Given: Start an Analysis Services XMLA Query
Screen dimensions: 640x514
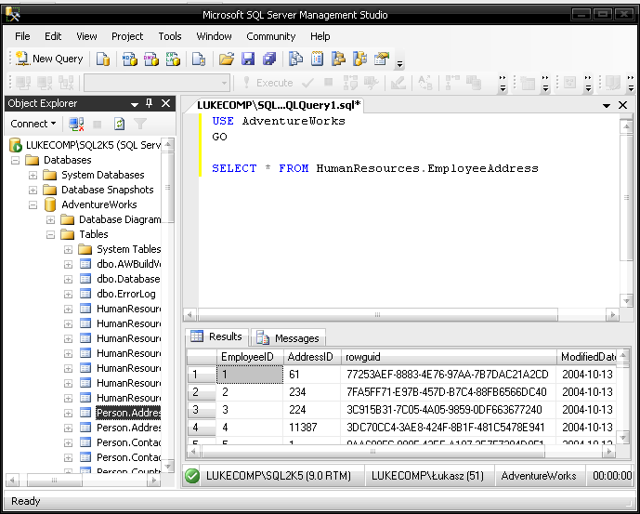Looking at the screenshot, I should point(173,59).
